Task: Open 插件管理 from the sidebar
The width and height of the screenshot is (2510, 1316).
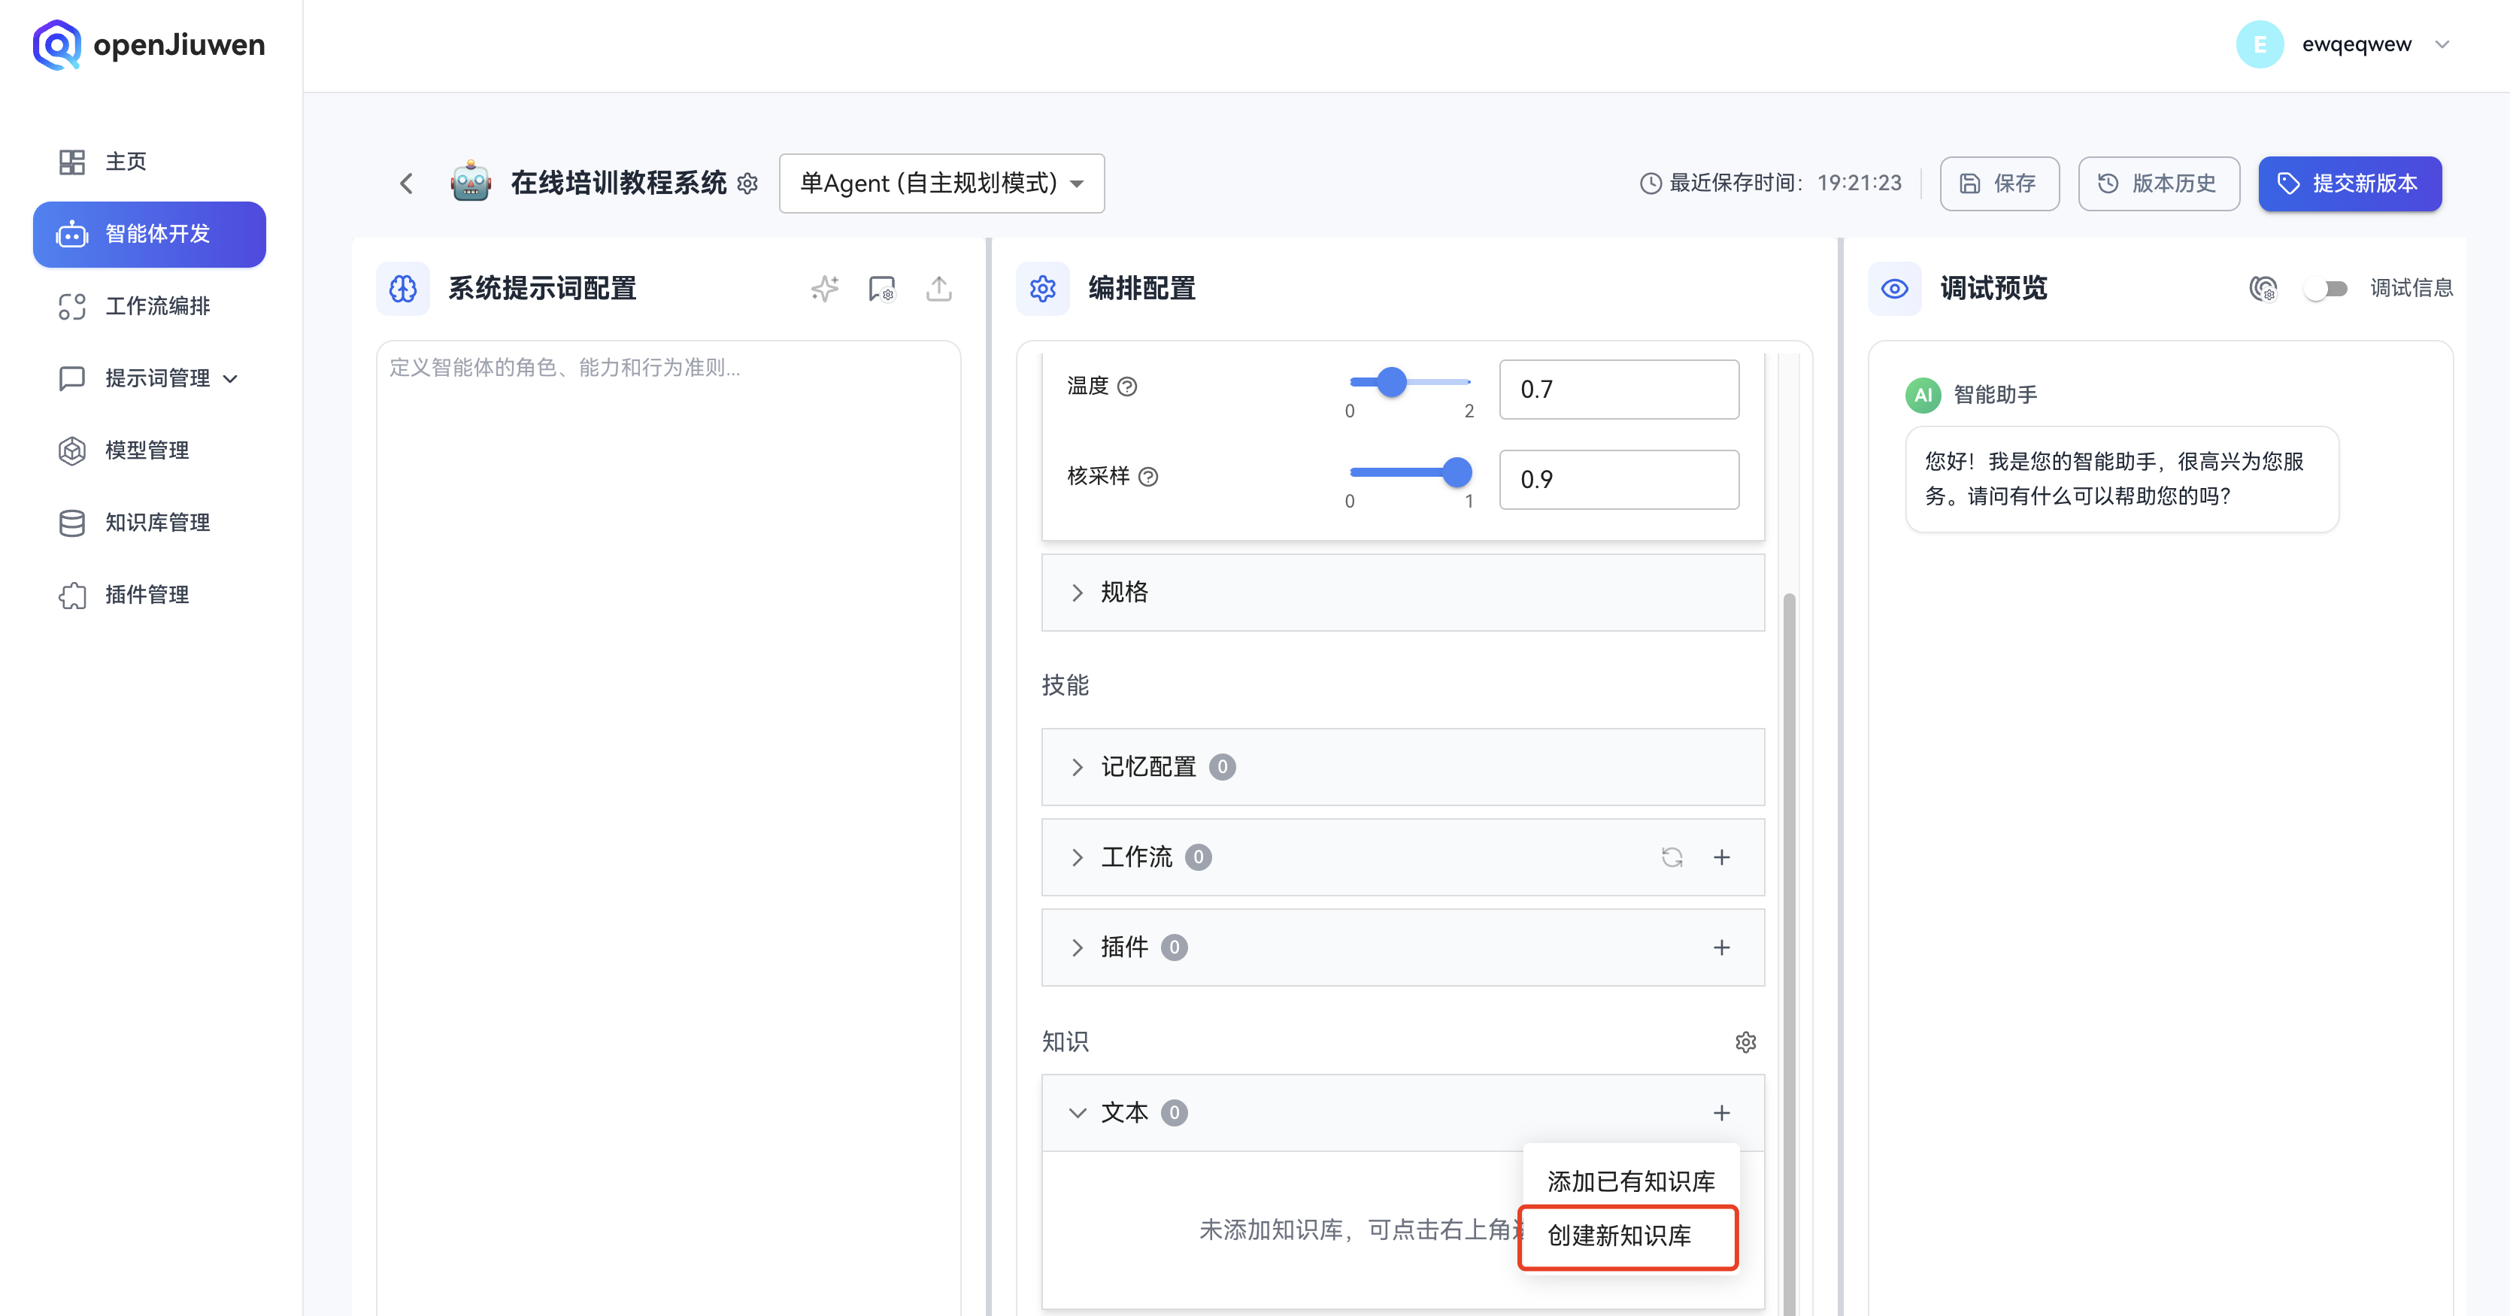Action: click(147, 595)
